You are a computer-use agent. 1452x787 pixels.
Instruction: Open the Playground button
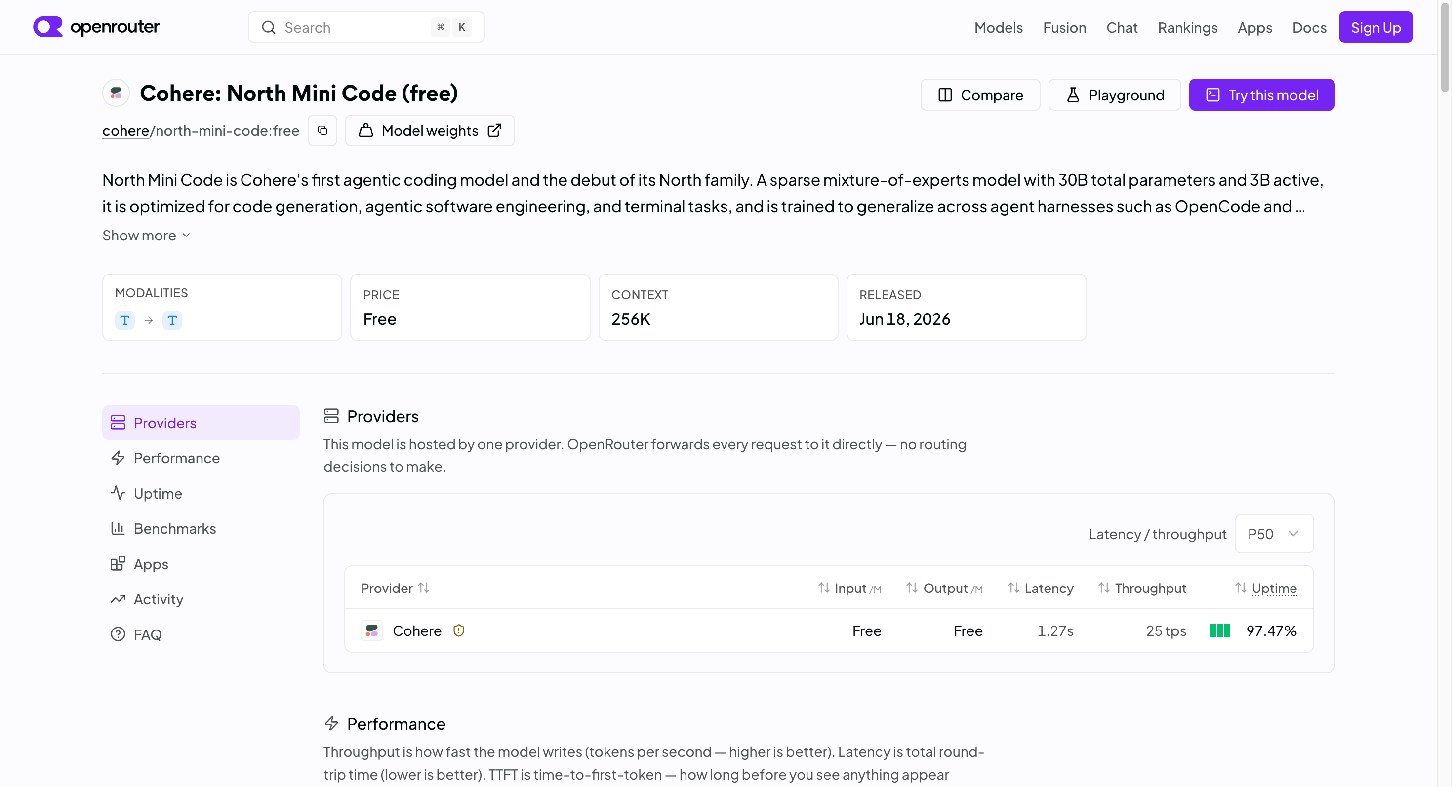coord(1115,95)
